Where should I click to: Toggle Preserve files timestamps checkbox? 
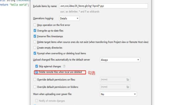(x=35, y=36)
